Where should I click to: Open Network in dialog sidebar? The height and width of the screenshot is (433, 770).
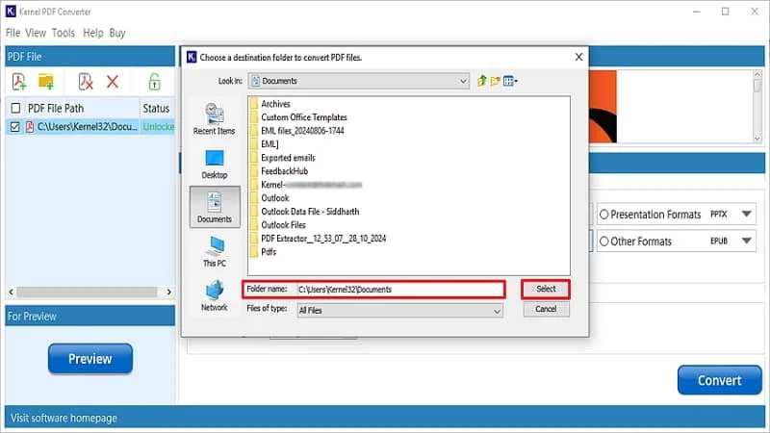(x=215, y=295)
